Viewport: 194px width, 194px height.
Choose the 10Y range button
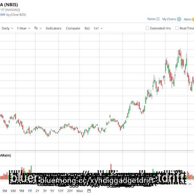point(61,191)
